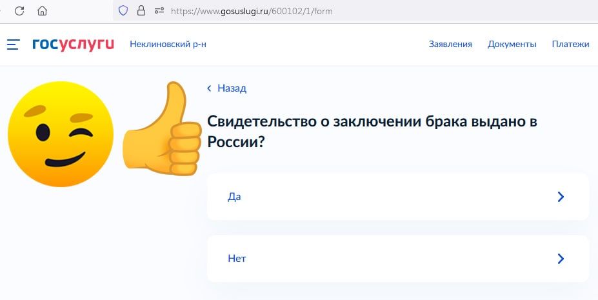Open Документы section
The width and height of the screenshot is (598, 300).
pyautogui.click(x=512, y=45)
